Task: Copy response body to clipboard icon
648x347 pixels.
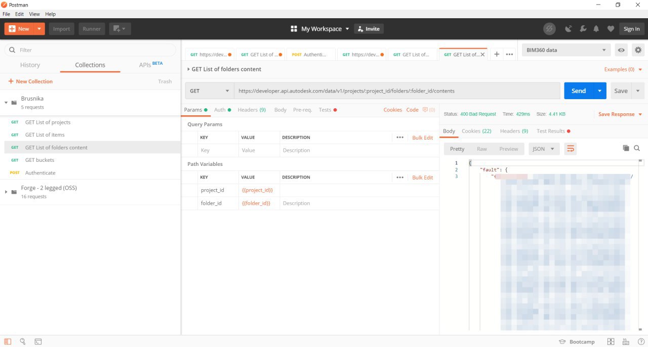Action: point(626,148)
